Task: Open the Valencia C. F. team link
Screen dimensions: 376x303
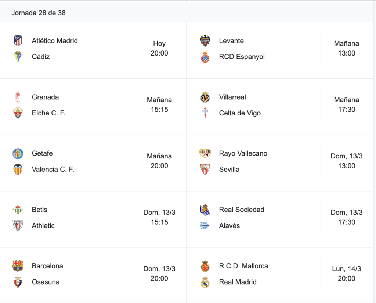Action: (x=53, y=169)
